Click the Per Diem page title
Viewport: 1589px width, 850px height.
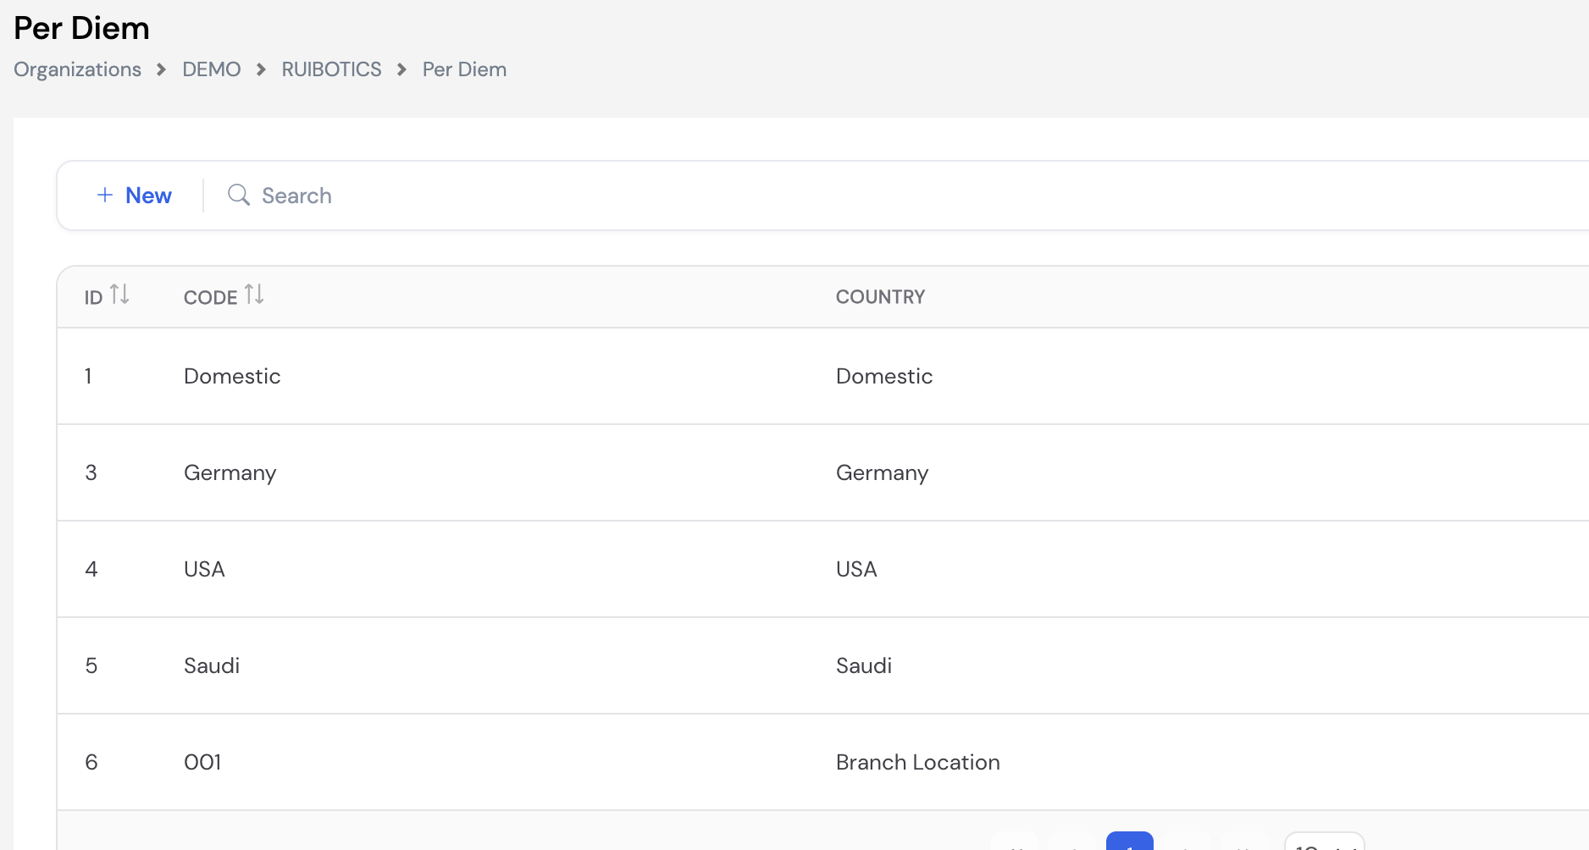tap(82, 28)
